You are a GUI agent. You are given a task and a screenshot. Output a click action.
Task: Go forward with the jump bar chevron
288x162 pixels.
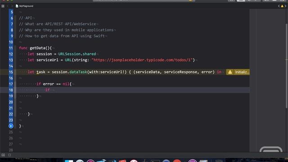coord(12,6)
